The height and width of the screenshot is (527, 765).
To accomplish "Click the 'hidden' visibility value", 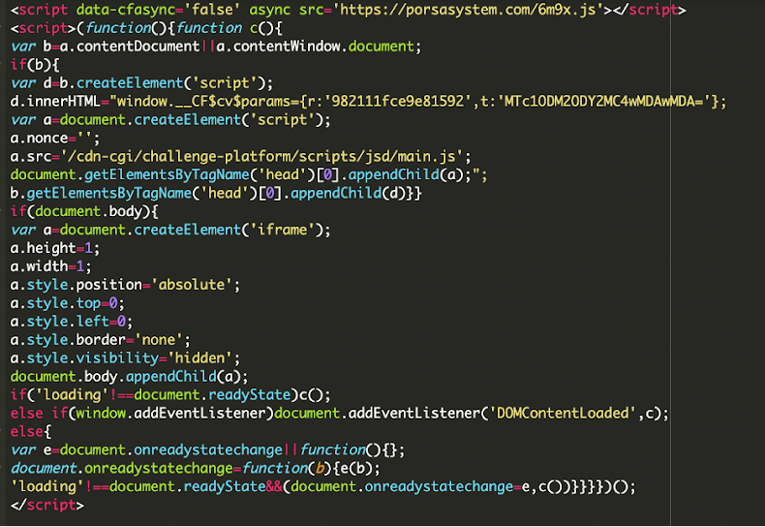I will 200,358.
